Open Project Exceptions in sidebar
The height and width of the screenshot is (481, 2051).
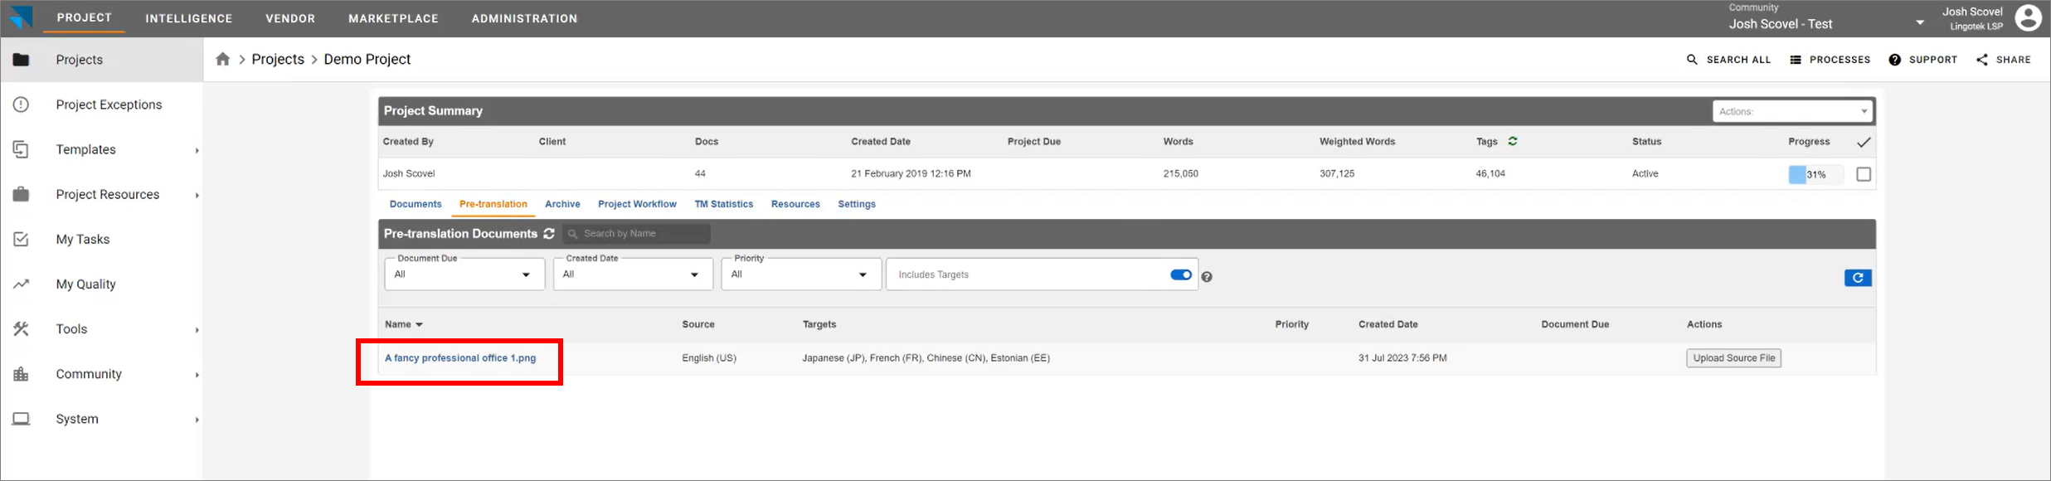109,104
